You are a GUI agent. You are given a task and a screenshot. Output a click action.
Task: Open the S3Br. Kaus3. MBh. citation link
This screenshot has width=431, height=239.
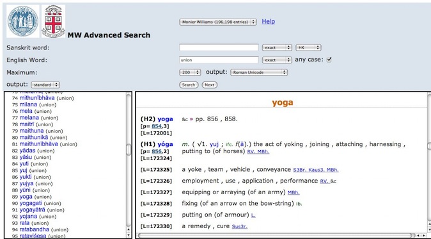tap(316, 170)
